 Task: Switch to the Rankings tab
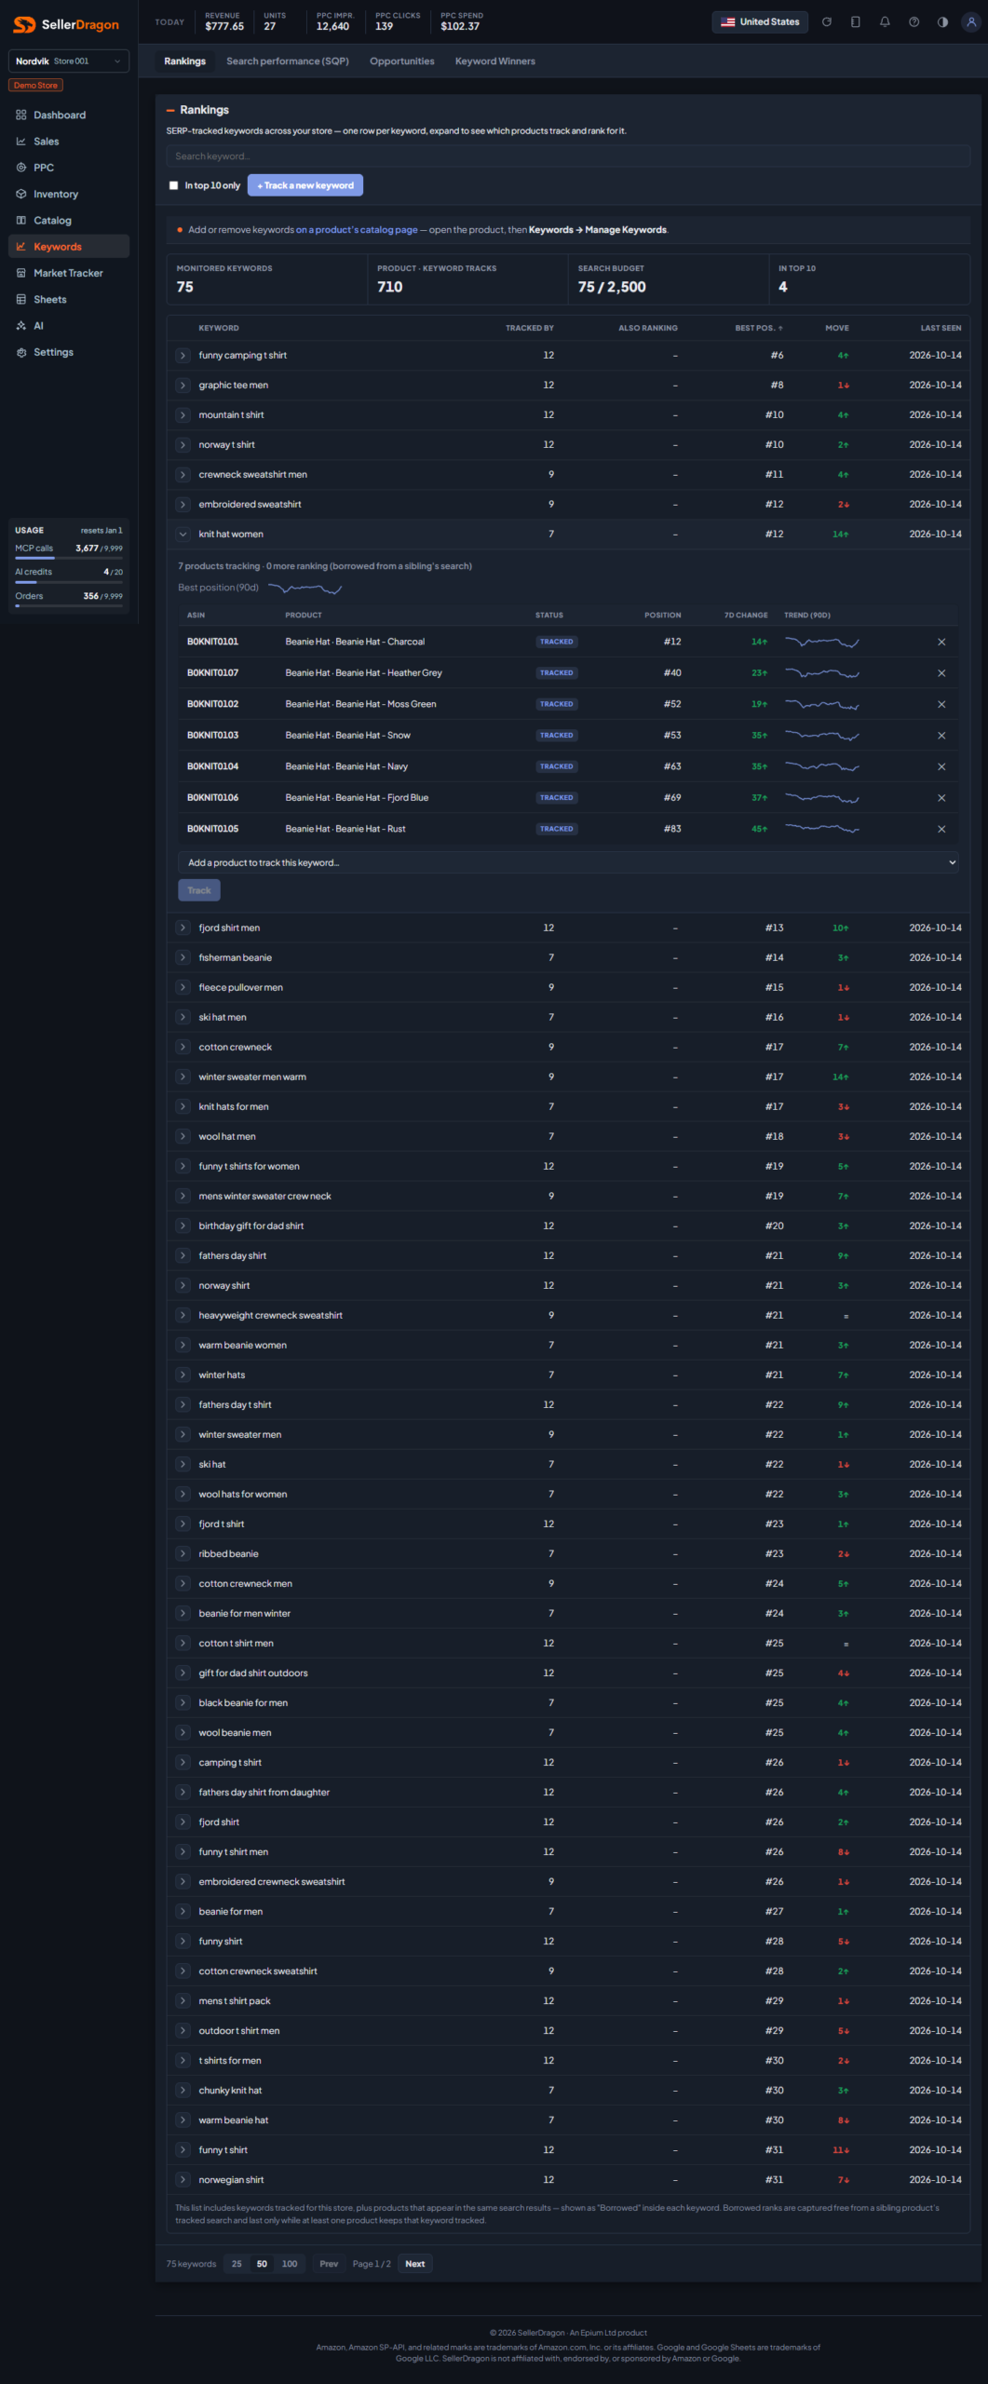(184, 61)
